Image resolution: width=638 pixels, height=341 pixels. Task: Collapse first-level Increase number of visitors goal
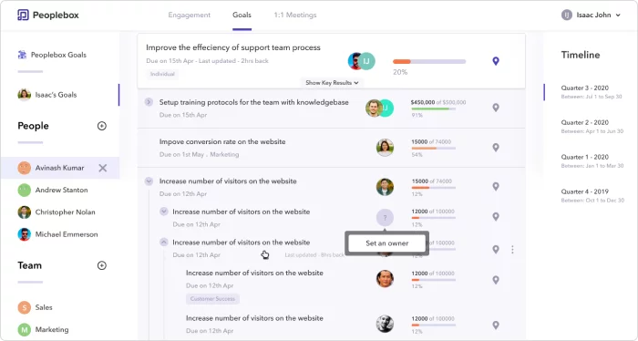click(149, 181)
